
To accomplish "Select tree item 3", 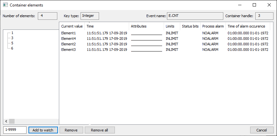I will pos(12,38).
